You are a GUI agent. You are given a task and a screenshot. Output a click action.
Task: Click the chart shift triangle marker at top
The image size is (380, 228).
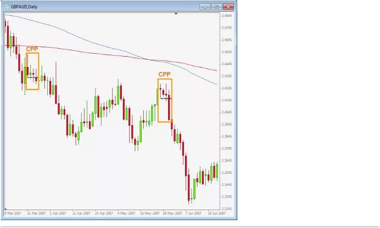(x=176, y=14)
